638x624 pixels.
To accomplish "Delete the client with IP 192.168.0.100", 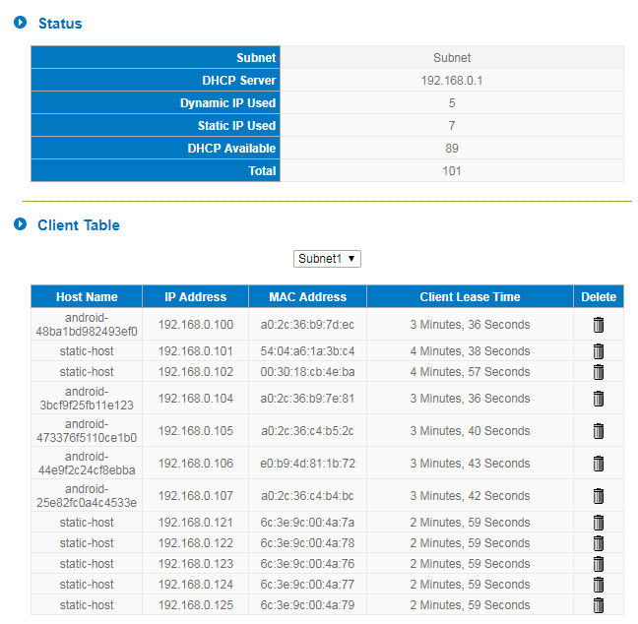I will (598, 325).
